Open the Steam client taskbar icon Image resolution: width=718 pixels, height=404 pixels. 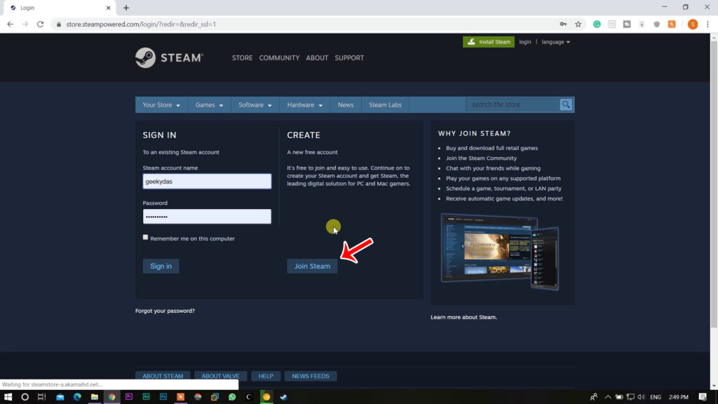tap(283, 397)
